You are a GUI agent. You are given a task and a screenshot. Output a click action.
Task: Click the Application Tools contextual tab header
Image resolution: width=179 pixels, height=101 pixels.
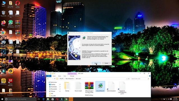click(x=72, y=74)
